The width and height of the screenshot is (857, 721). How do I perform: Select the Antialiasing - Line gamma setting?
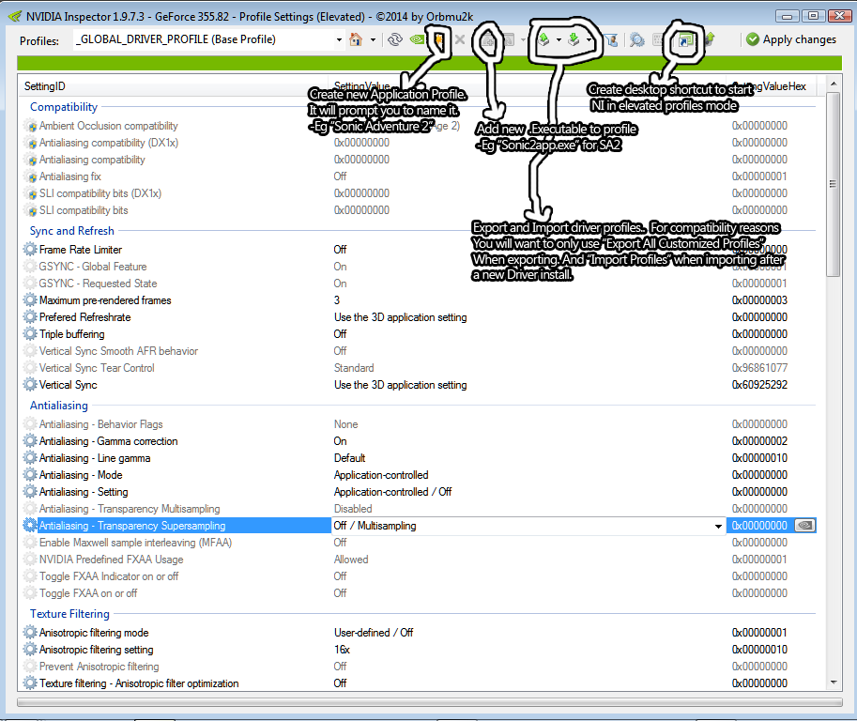click(95, 459)
